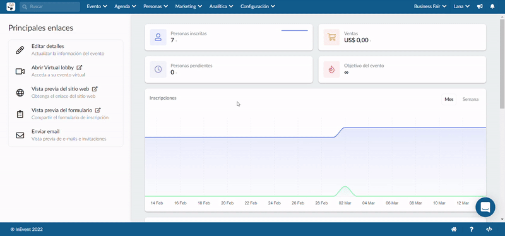The height and width of the screenshot is (236, 505).
Task: Click the Ventas shopping cart icon
Action: [x=331, y=37]
